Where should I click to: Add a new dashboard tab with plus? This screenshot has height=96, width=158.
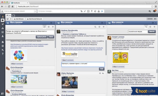[14, 16]
